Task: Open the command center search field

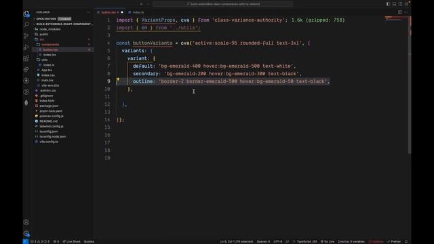Action: (x=223, y=4)
